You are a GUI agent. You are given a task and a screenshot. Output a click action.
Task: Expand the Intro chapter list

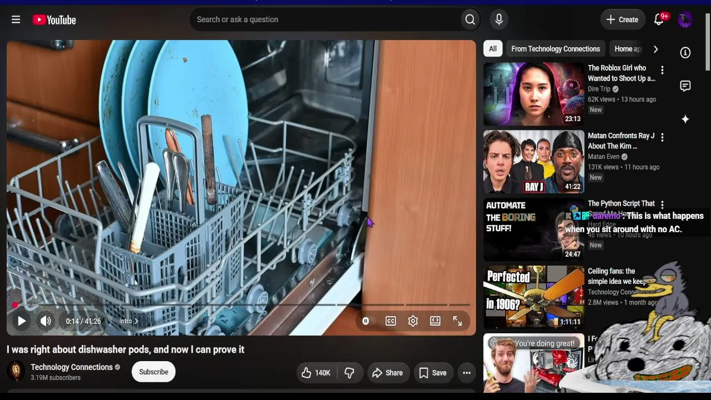[129, 321]
